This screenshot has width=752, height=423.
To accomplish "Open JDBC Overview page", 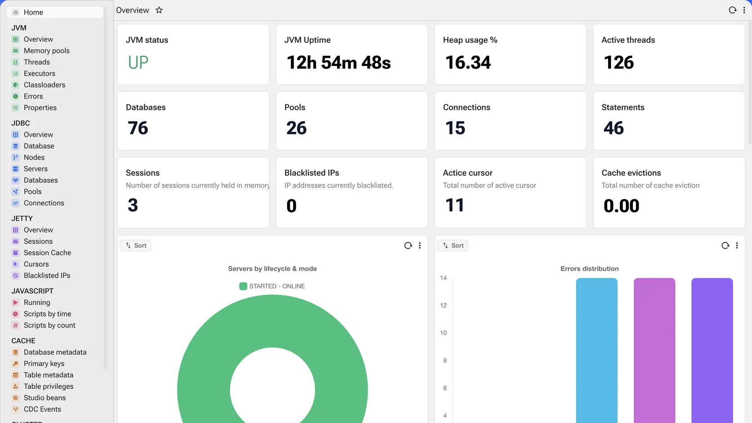I will point(38,134).
